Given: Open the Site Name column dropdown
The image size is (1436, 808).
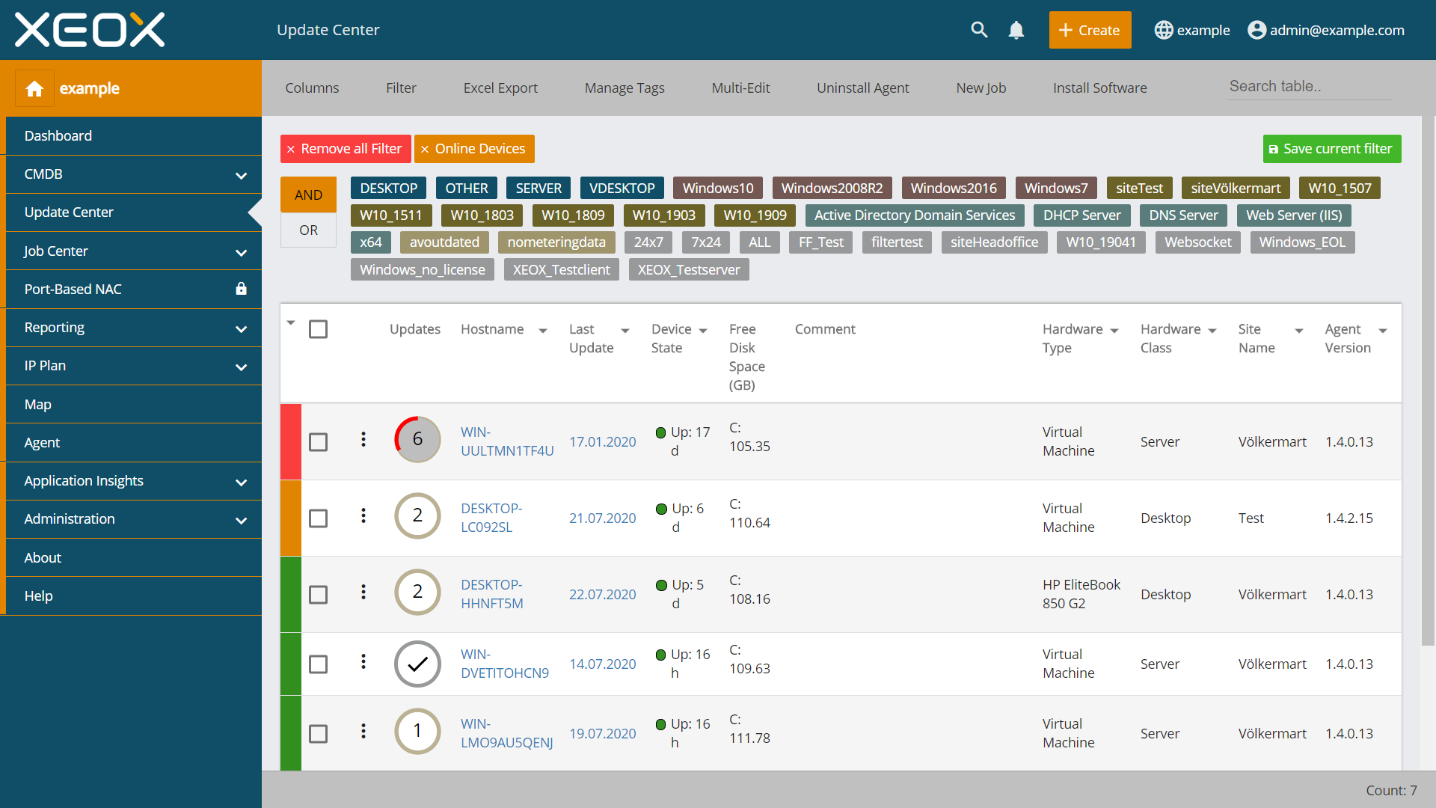Looking at the screenshot, I should click(1299, 331).
